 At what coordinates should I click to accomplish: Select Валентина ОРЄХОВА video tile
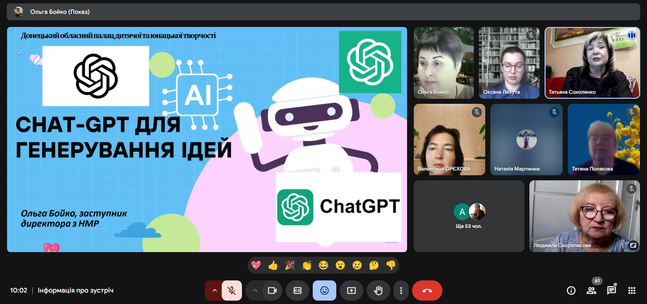(x=450, y=140)
